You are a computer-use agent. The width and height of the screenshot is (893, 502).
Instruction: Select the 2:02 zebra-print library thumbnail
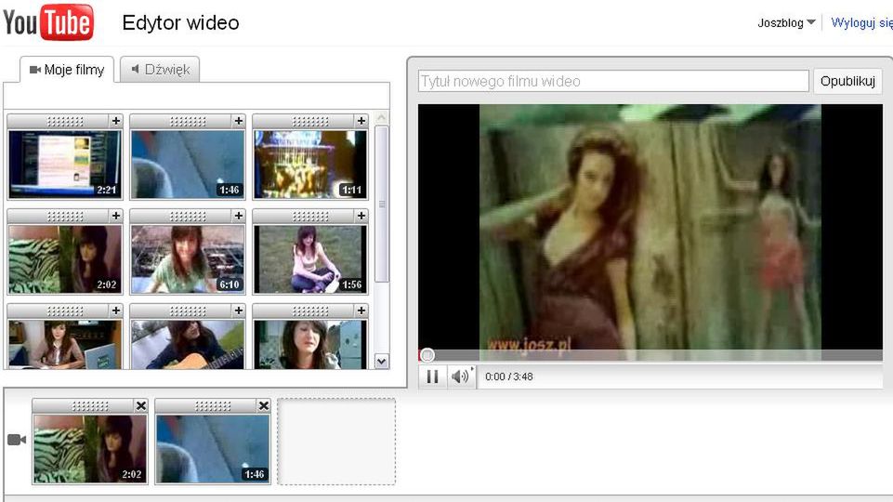click(x=65, y=259)
